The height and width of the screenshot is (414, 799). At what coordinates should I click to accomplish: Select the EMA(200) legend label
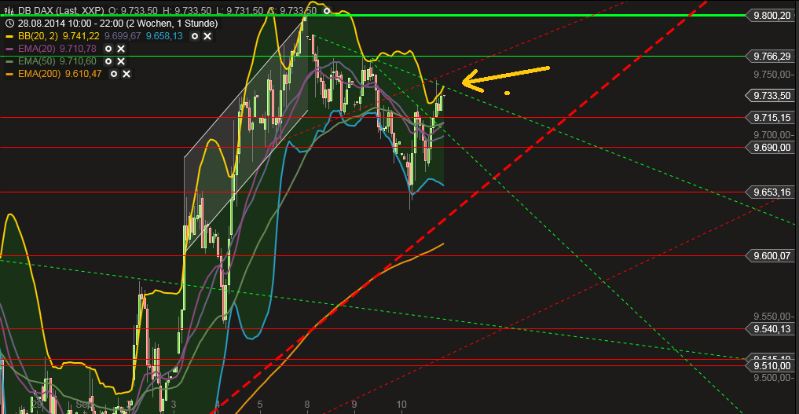coord(40,74)
